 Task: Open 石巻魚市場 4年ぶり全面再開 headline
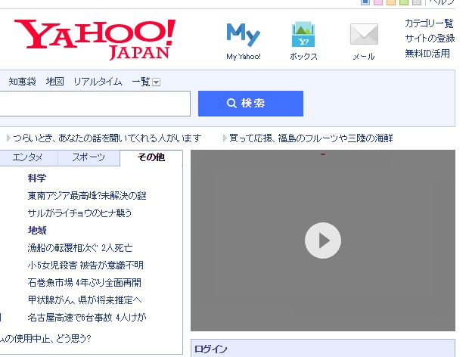click(x=85, y=283)
